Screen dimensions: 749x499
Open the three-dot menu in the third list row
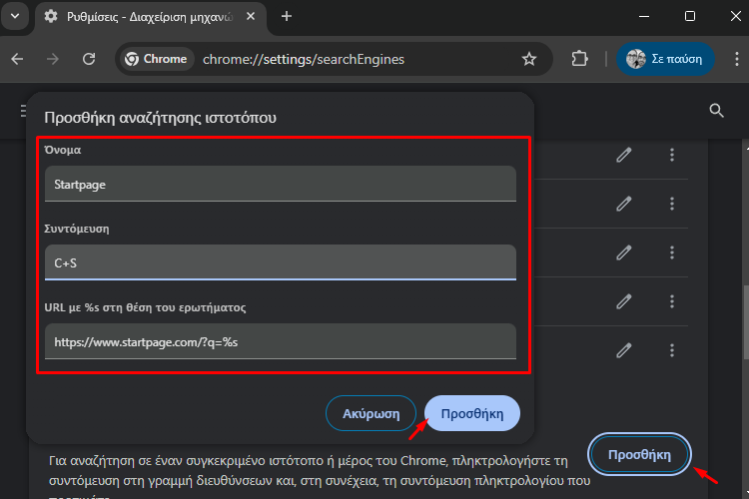672,252
